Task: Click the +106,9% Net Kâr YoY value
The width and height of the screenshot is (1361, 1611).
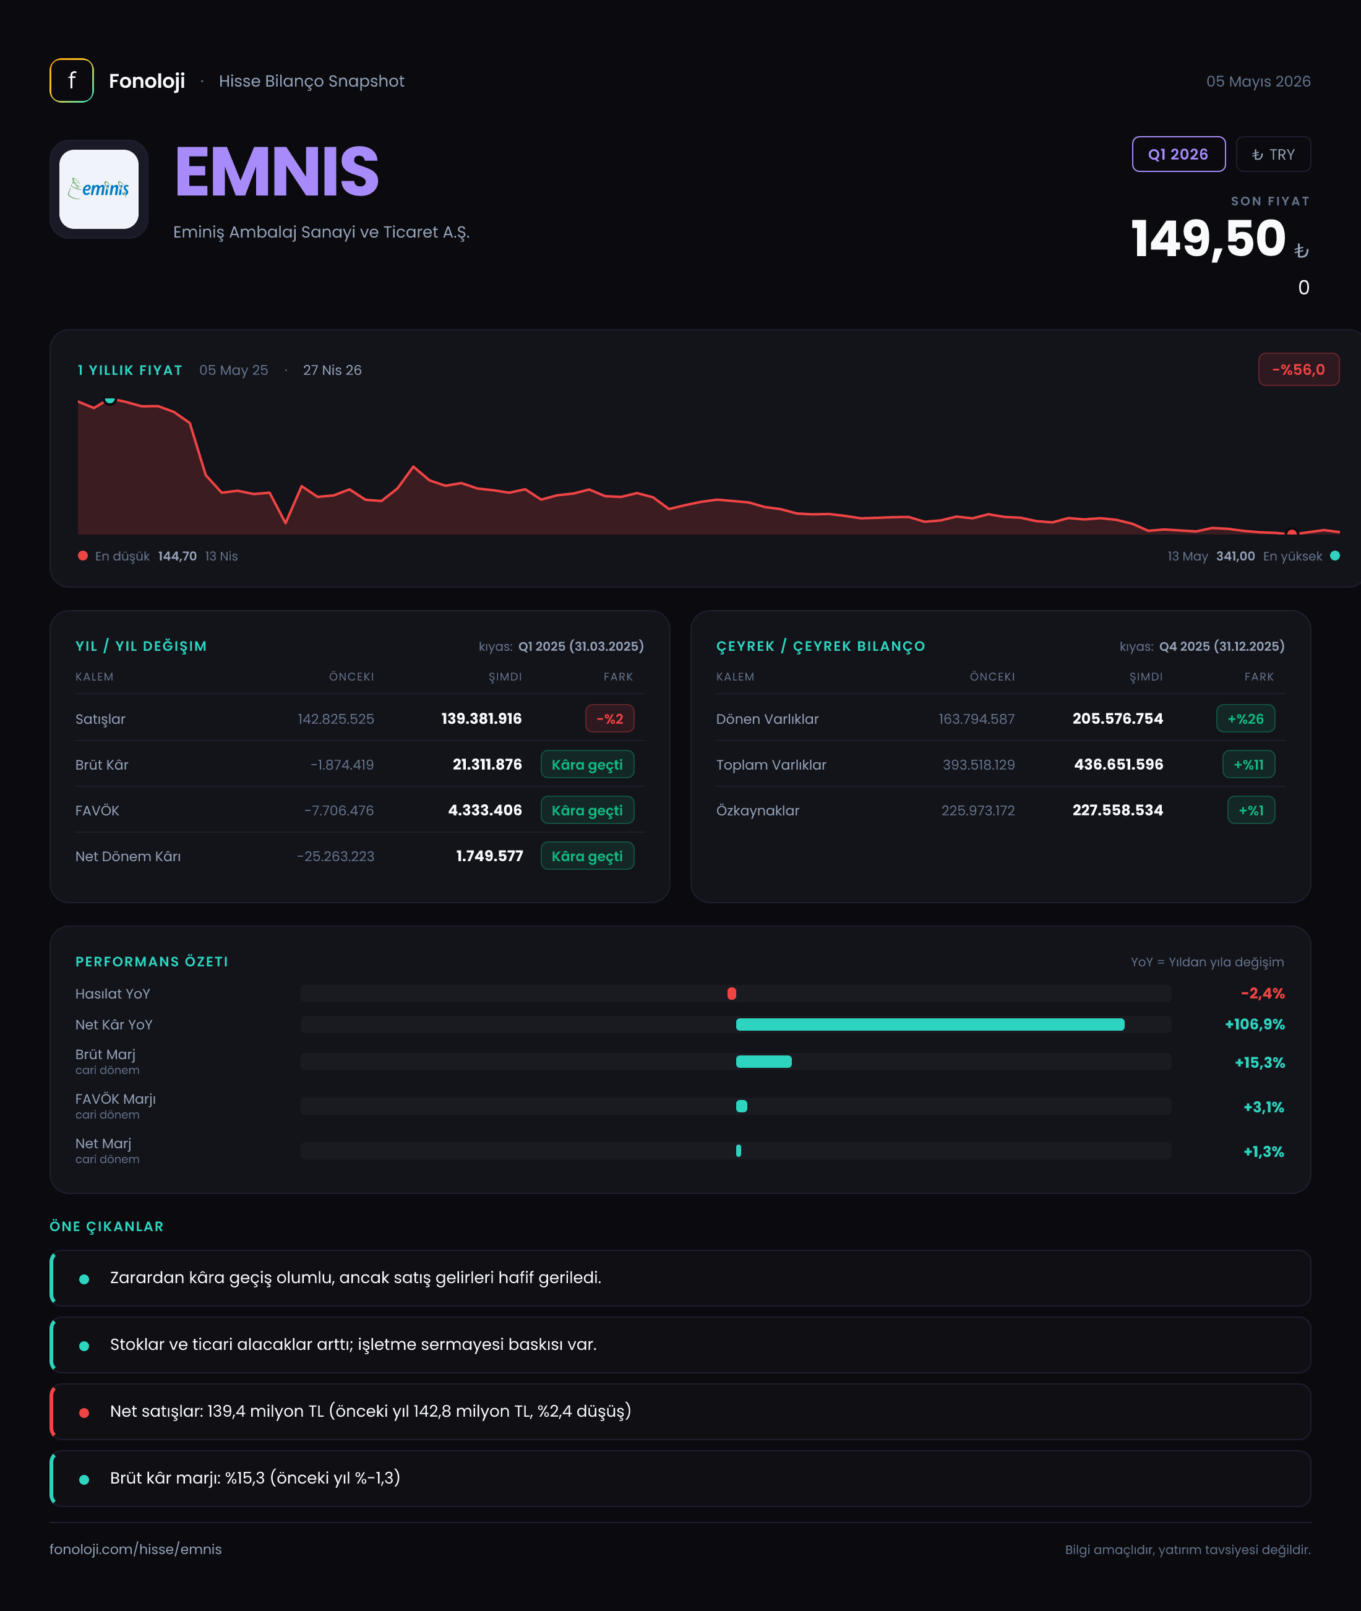Action: tap(1255, 1025)
